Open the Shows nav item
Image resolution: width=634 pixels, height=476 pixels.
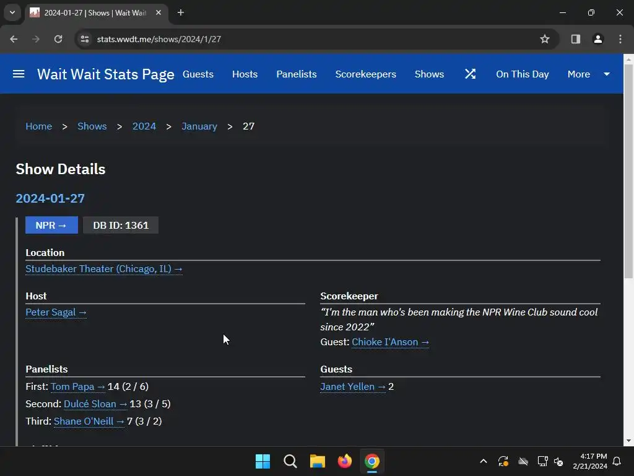pos(430,74)
